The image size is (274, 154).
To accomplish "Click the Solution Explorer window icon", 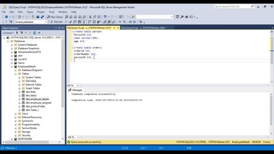I will point(178,17).
